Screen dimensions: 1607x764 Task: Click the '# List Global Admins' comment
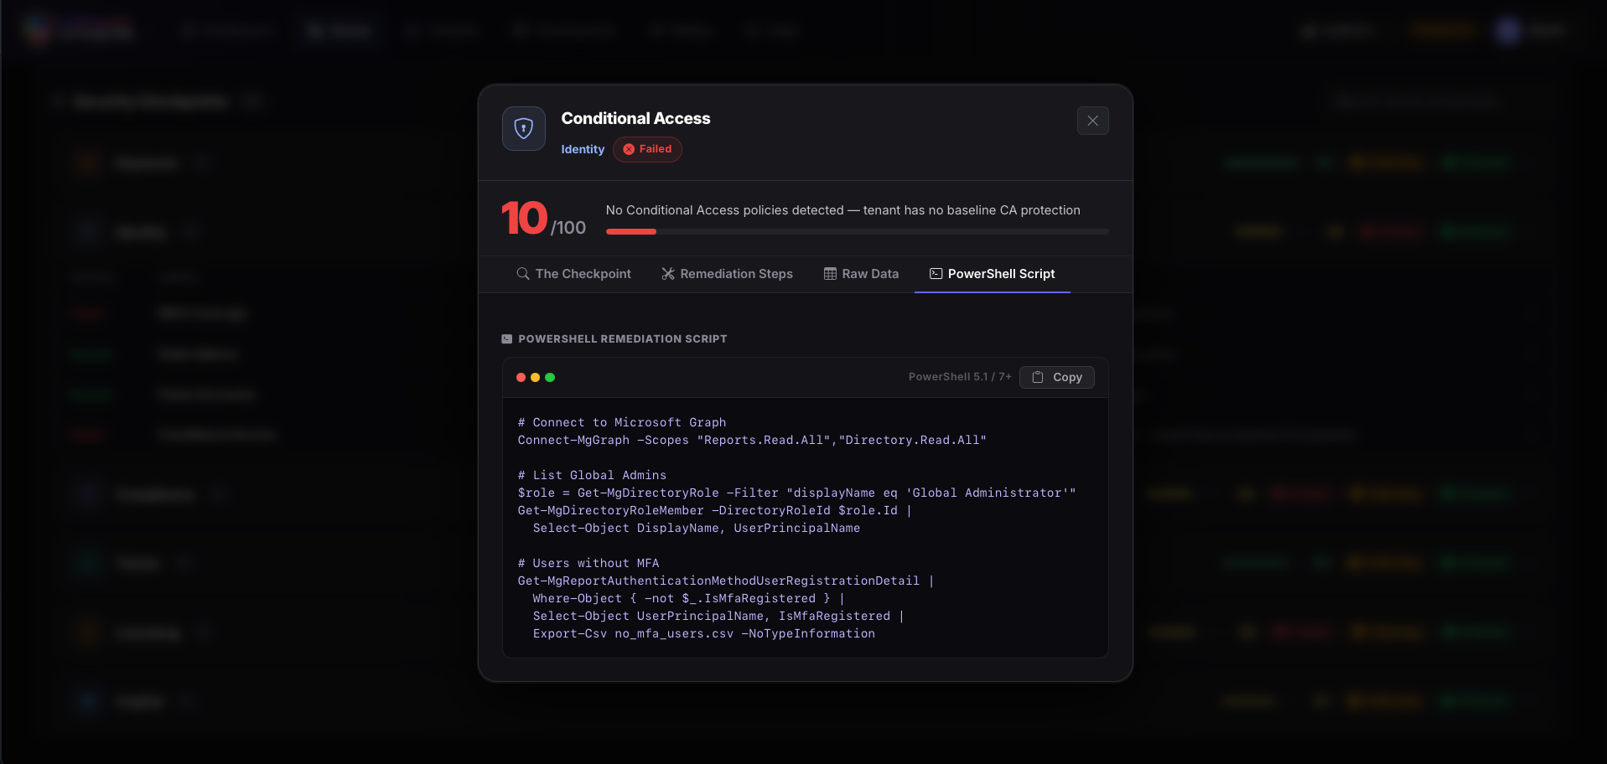(x=592, y=476)
